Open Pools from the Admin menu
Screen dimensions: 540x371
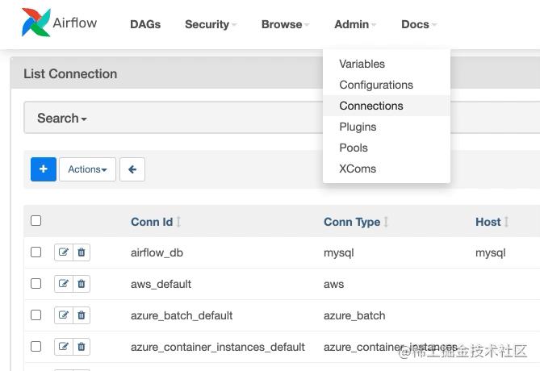(354, 148)
